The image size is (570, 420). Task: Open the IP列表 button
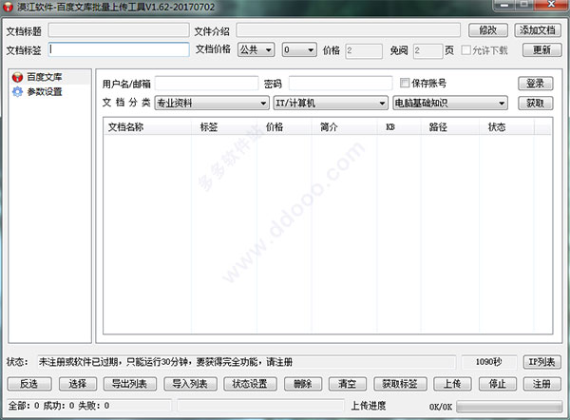(541, 362)
